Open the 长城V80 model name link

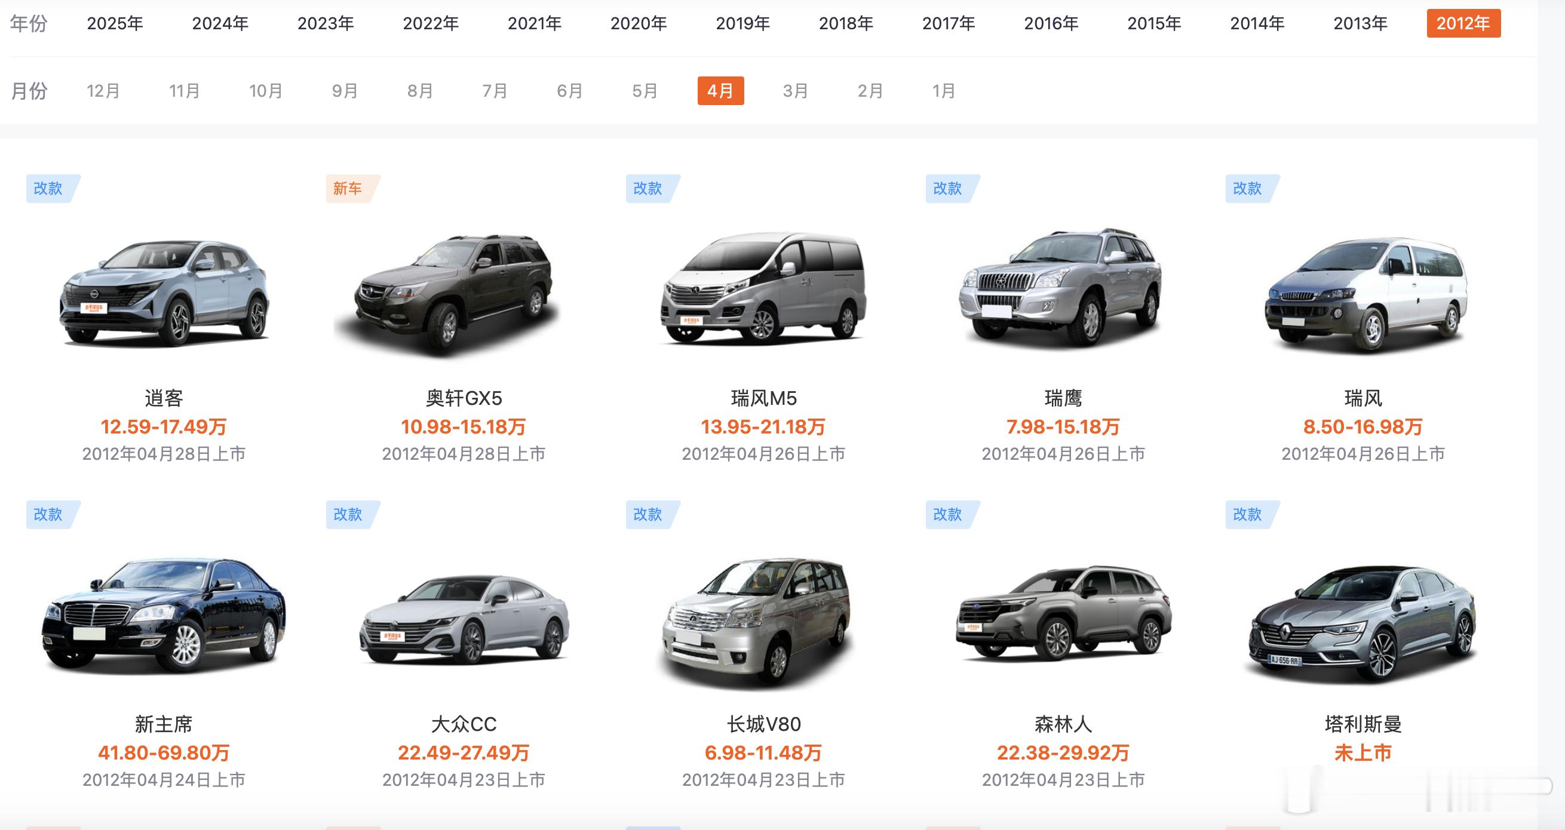[x=763, y=724]
